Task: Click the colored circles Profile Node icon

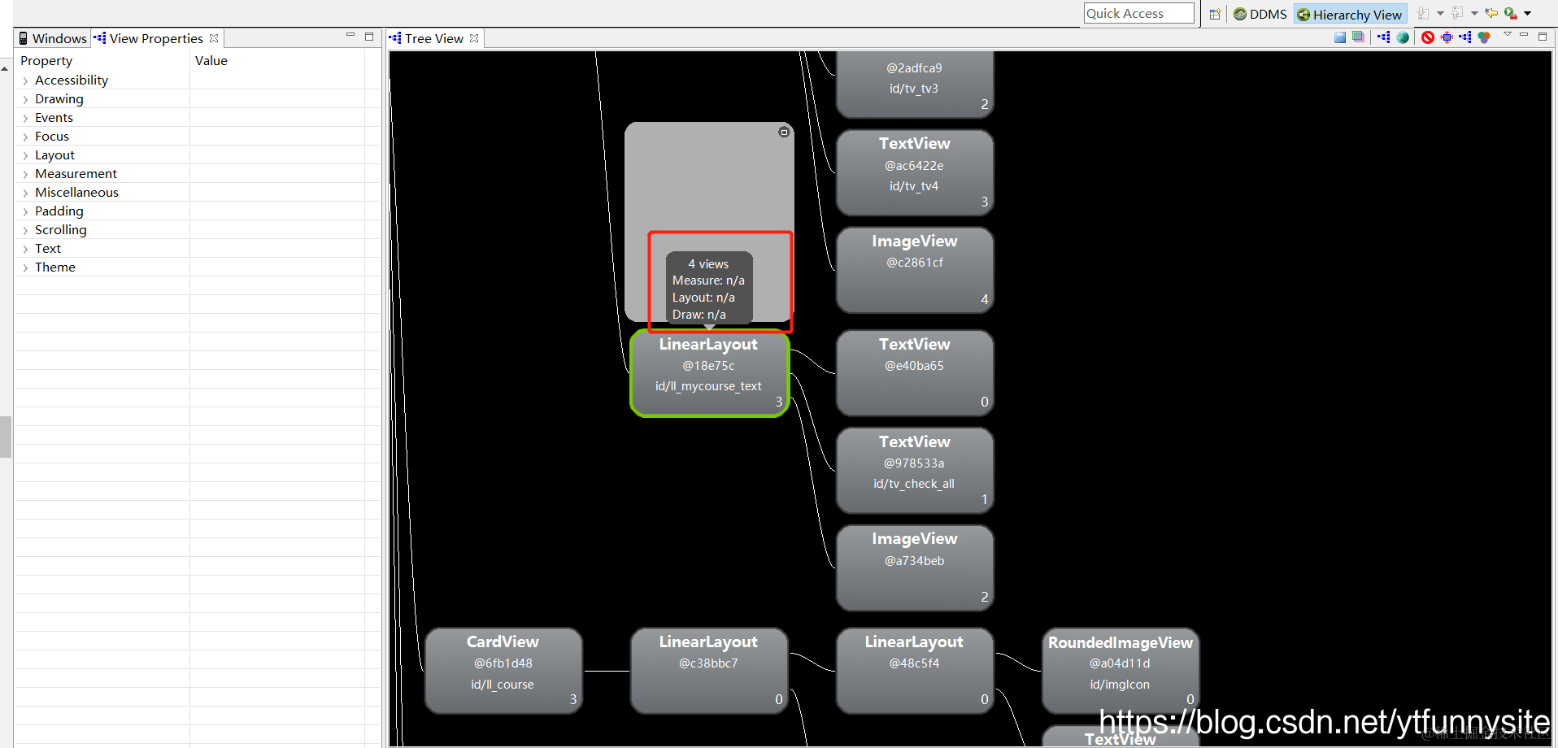Action: (1484, 37)
